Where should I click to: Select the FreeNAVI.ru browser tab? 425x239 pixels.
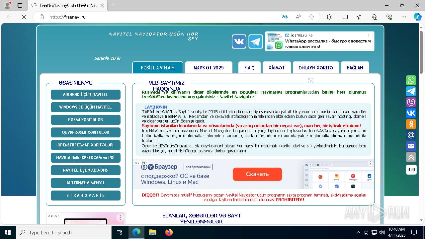[68, 5]
